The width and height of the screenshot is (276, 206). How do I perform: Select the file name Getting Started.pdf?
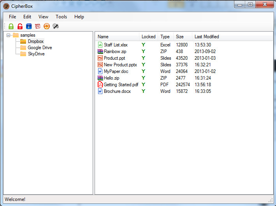121,85
